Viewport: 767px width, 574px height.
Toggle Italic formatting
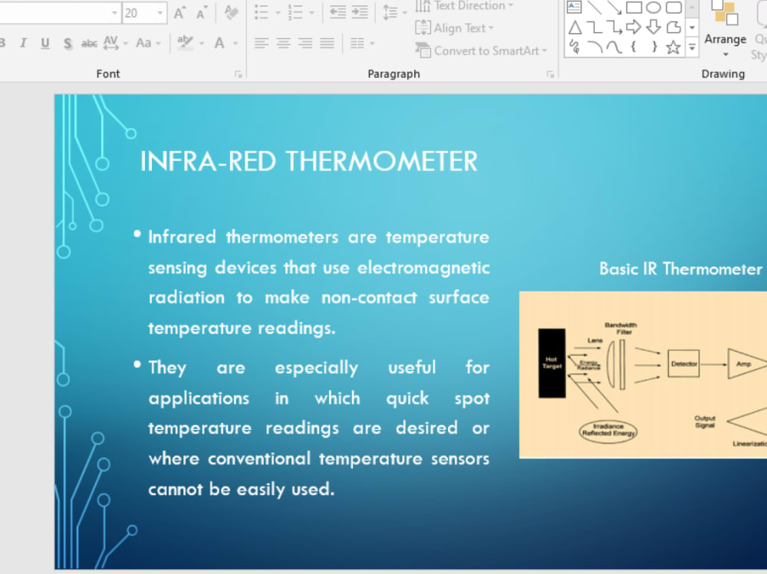click(x=23, y=43)
